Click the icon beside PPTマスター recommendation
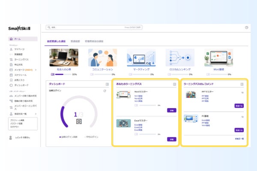 [x=242, y=93]
